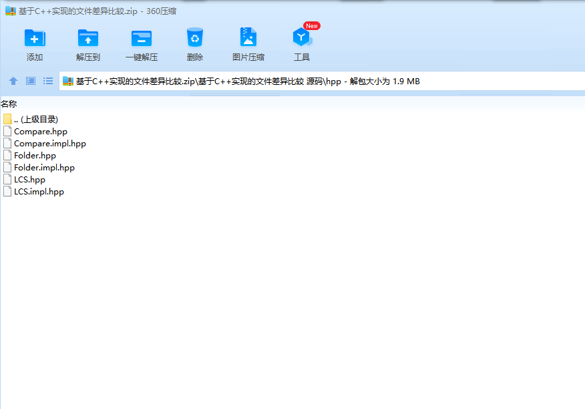Click the 360压缩 title bar app icon
The height and width of the screenshot is (409, 585).
pyautogui.click(x=11, y=11)
